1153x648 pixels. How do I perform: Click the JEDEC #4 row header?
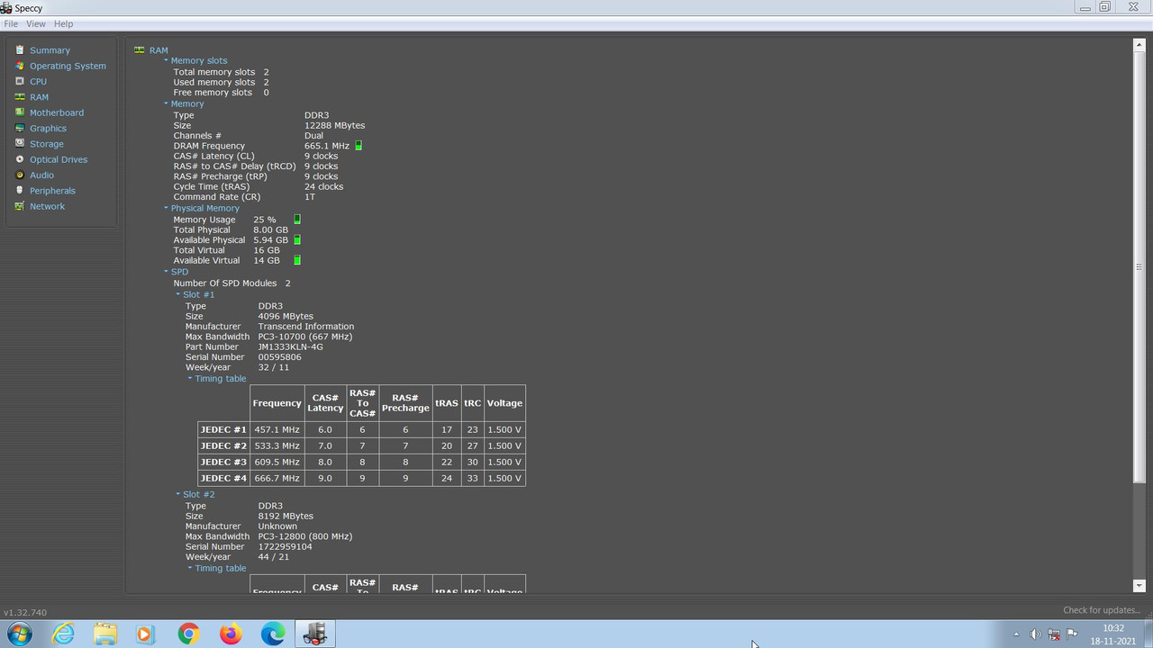pyautogui.click(x=223, y=478)
